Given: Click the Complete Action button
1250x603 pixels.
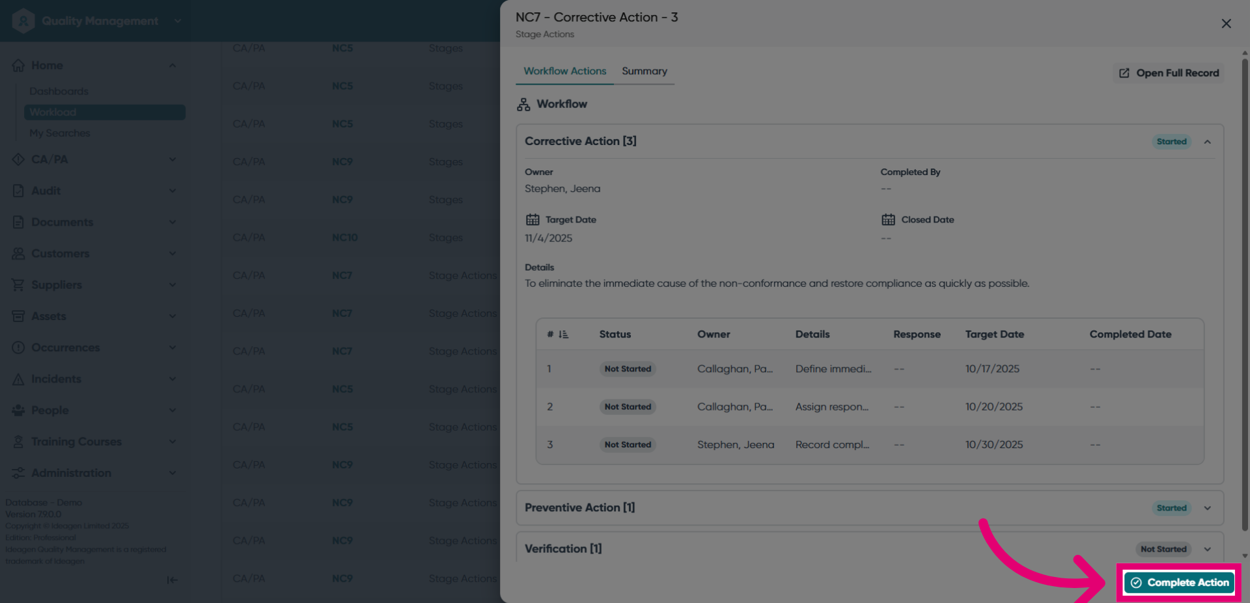Looking at the screenshot, I should pyautogui.click(x=1179, y=582).
